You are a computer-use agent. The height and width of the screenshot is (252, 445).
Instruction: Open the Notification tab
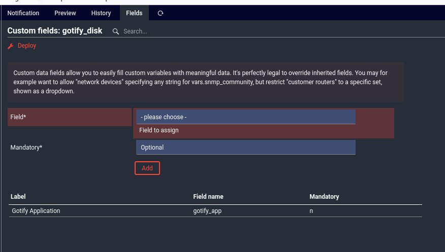click(23, 13)
